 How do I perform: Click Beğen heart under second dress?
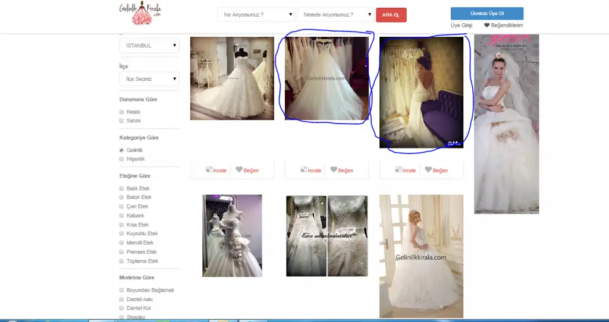point(334,170)
